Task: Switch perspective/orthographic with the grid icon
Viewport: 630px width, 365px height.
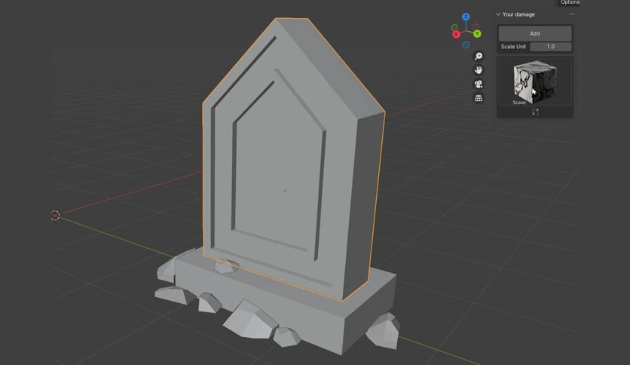Action: point(478,98)
